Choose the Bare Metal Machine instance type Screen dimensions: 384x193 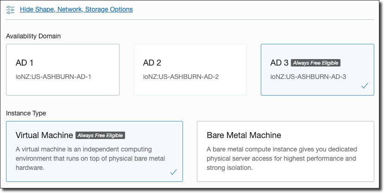285,151
